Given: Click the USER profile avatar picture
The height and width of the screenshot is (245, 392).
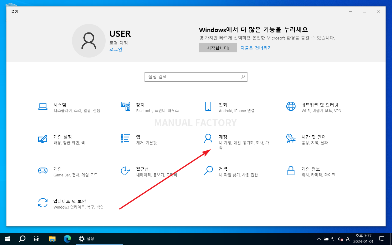Looking at the screenshot, I should [x=89, y=41].
